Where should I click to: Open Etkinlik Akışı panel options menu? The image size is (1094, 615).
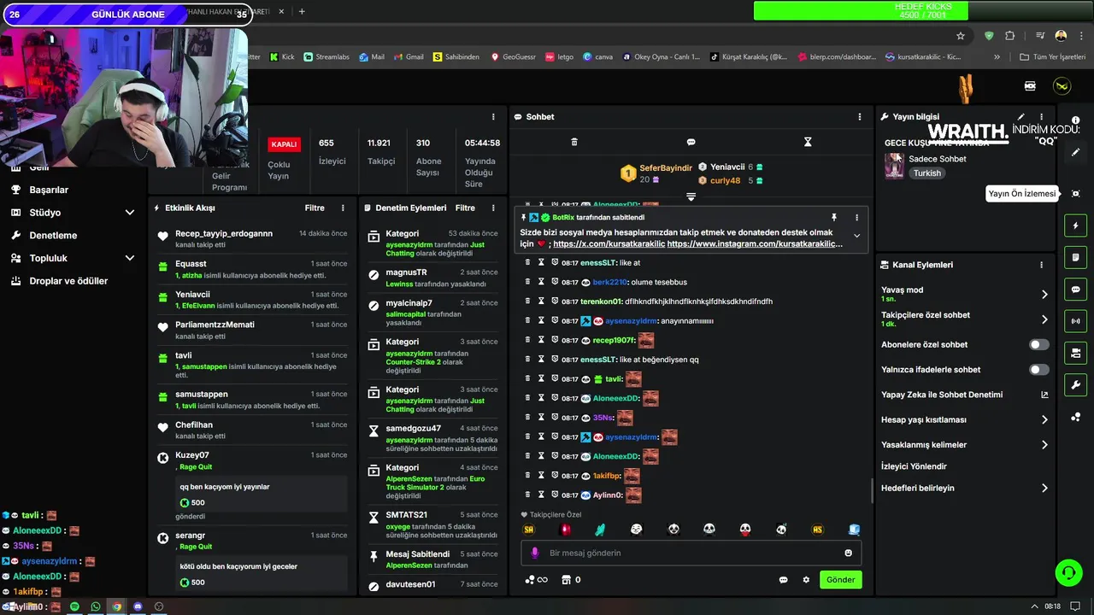tap(343, 208)
